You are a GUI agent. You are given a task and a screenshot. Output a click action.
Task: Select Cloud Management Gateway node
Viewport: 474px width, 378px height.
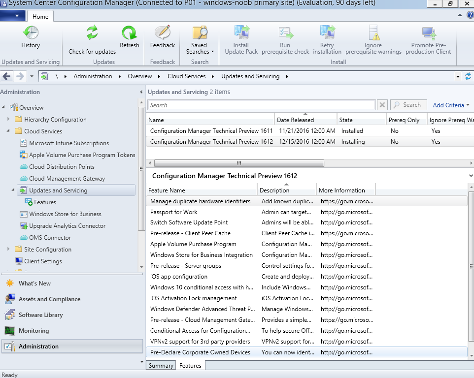click(x=67, y=179)
